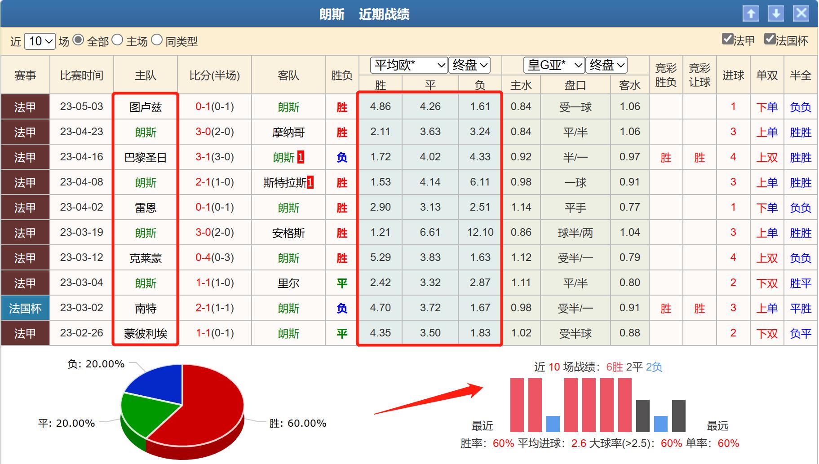Click the most recent red result bar
Viewport: 819px width, 464px height.
pyautogui.click(x=517, y=405)
